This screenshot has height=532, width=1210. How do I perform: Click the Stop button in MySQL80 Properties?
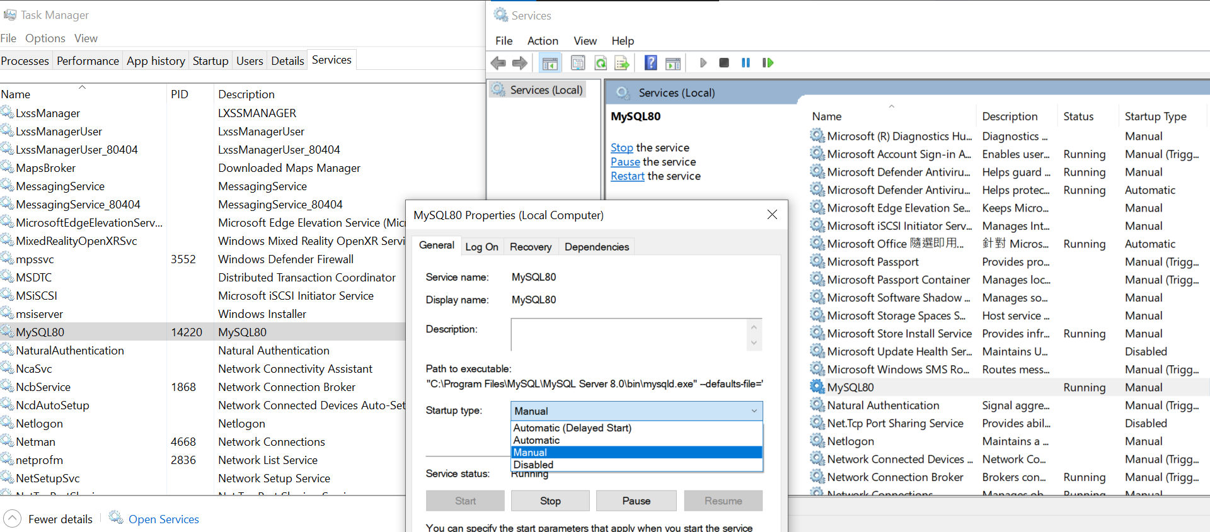pyautogui.click(x=550, y=501)
